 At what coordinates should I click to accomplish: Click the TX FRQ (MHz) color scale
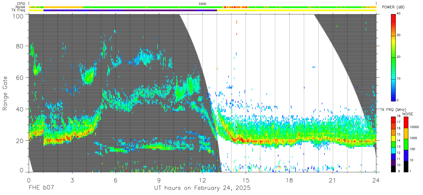393,144
